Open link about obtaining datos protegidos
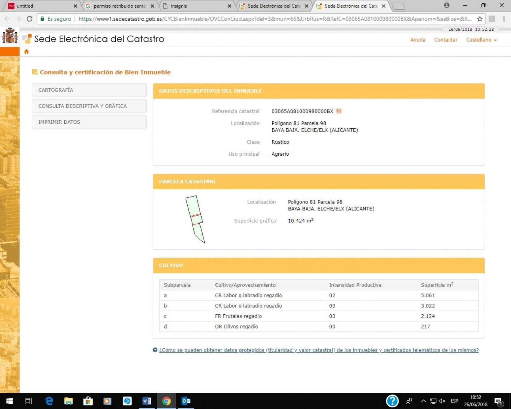This screenshot has width=511, height=409. [x=318, y=350]
